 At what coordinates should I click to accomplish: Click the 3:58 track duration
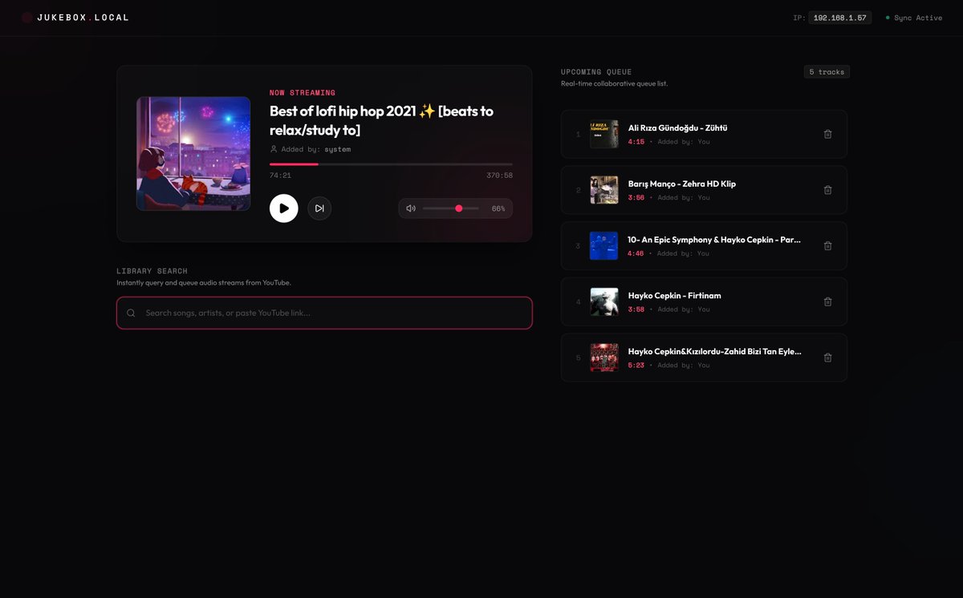(636, 309)
